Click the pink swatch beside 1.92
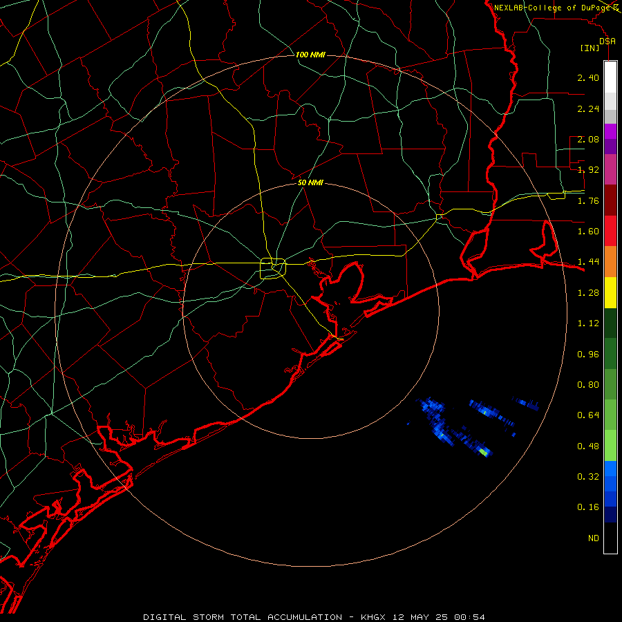622x622 pixels. coord(610,170)
